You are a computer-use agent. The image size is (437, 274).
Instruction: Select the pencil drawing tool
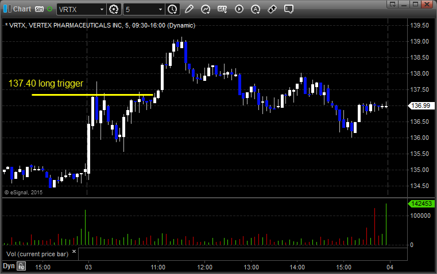point(189,9)
